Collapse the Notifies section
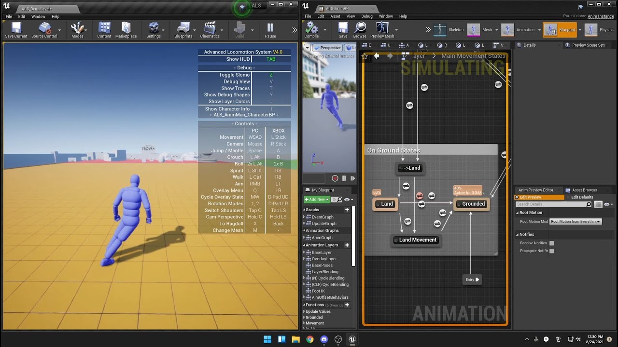618x347 pixels. pos(518,235)
